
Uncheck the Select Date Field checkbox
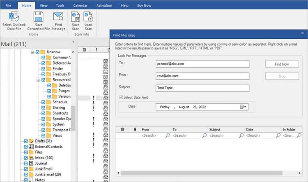tap(121, 97)
